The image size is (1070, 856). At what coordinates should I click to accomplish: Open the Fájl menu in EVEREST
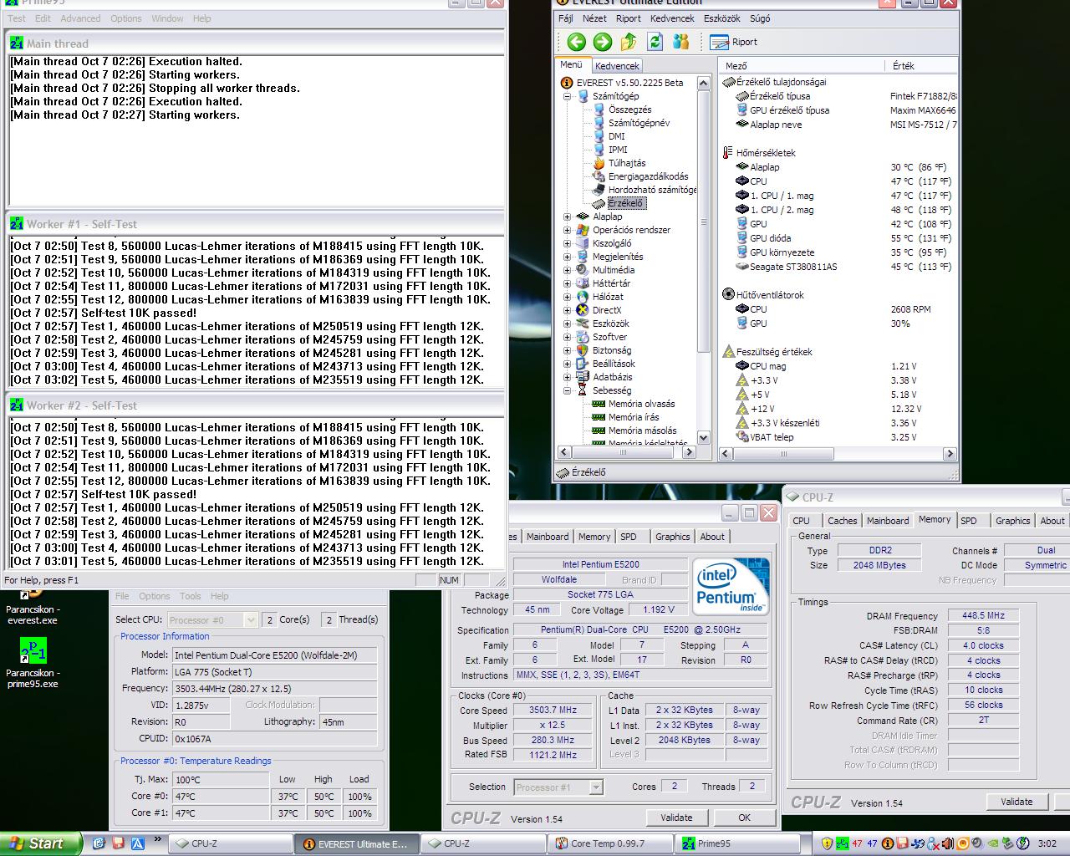tap(566, 18)
